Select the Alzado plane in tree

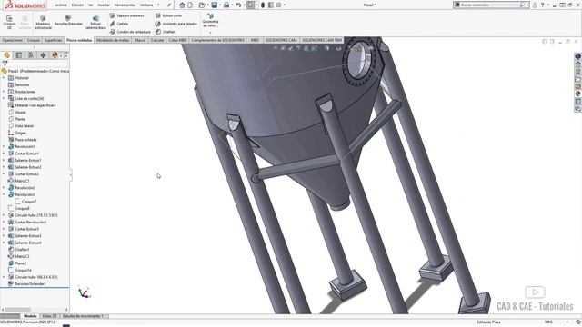(x=17, y=113)
